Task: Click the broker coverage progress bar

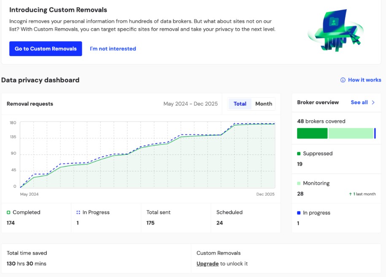Action: [x=335, y=133]
